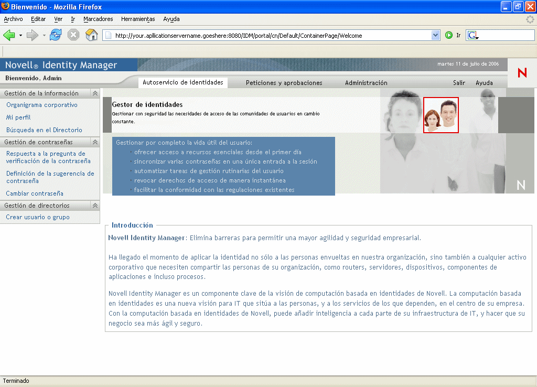Open the Archivo menu

pyautogui.click(x=13, y=19)
